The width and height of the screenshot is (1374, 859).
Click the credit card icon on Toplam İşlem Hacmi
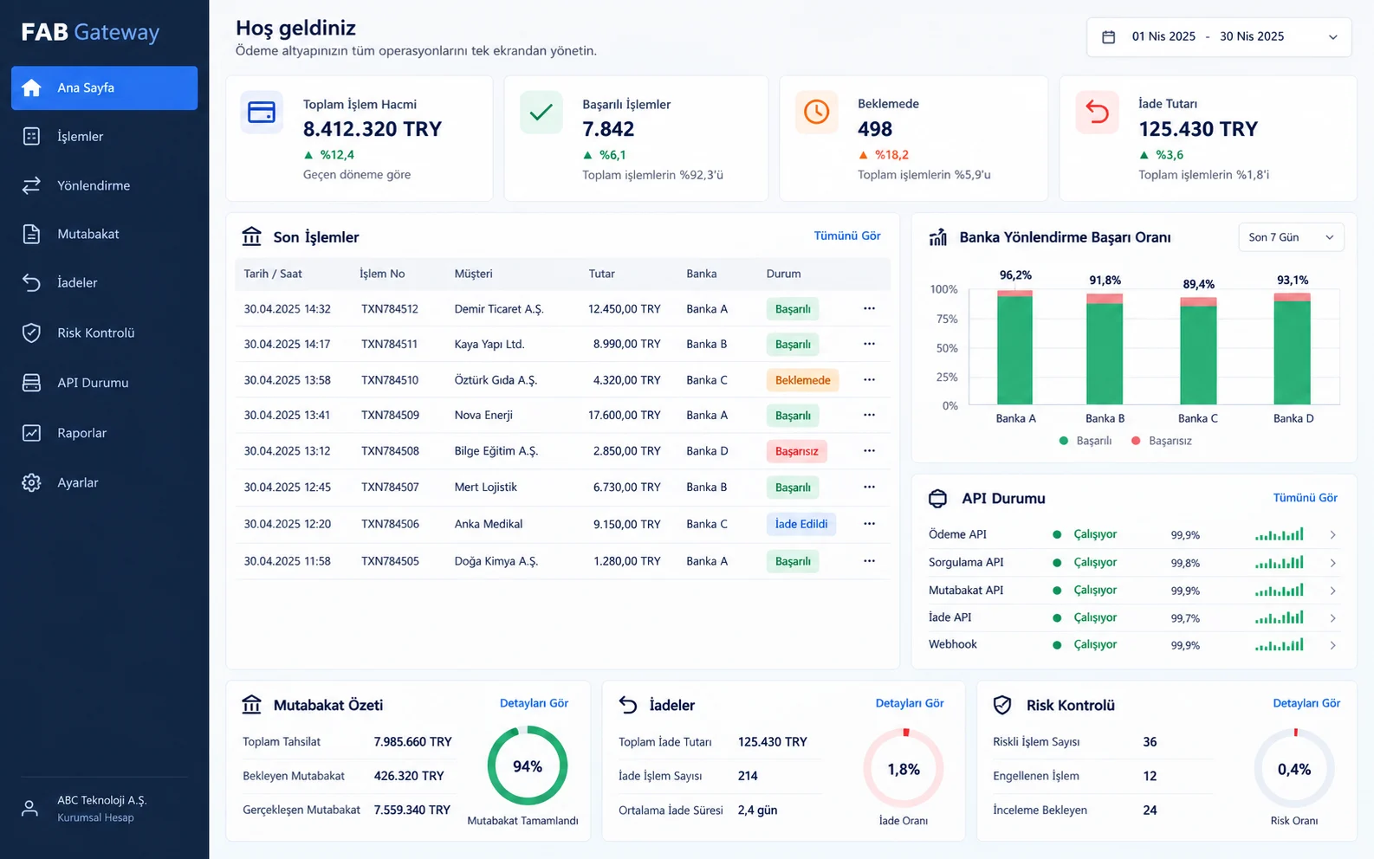262,113
